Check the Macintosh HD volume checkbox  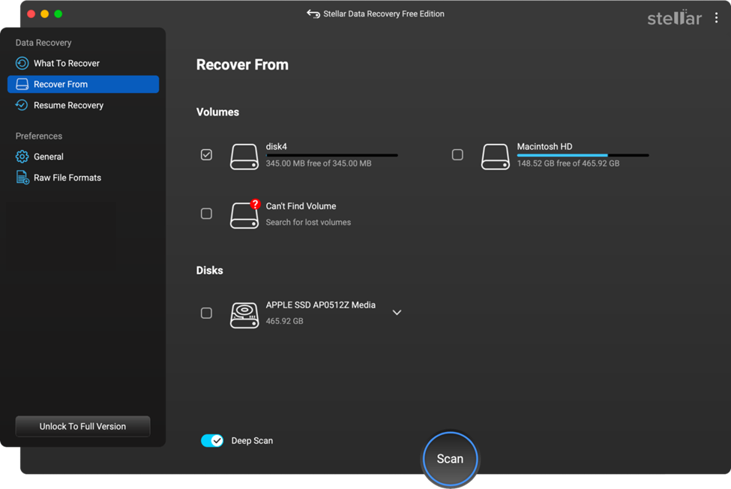[x=458, y=155]
